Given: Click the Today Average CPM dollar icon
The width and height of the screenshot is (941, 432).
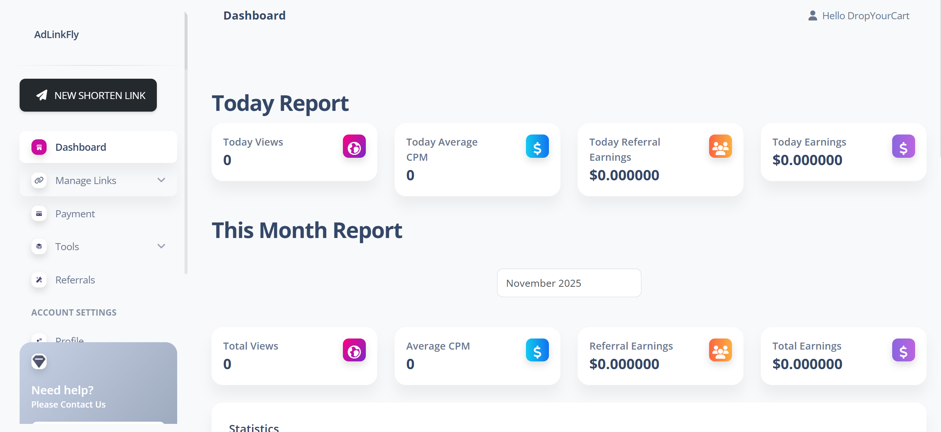Looking at the screenshot, I should tap(537, 146).
